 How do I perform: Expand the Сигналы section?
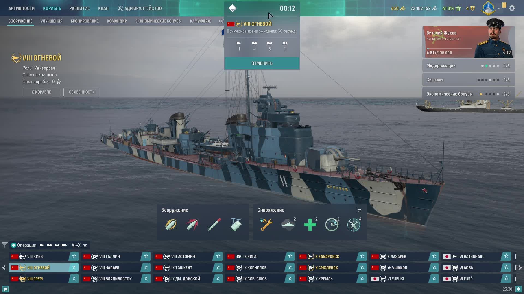(469, 80)
